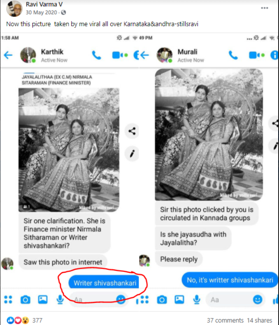
Task: Open info icon in Murali chat
Action: [x=274, y=56]
